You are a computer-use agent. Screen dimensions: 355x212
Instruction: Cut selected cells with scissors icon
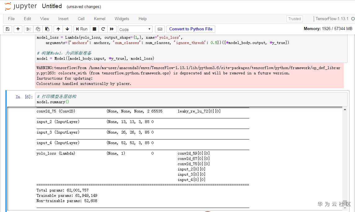coord(29,29)
